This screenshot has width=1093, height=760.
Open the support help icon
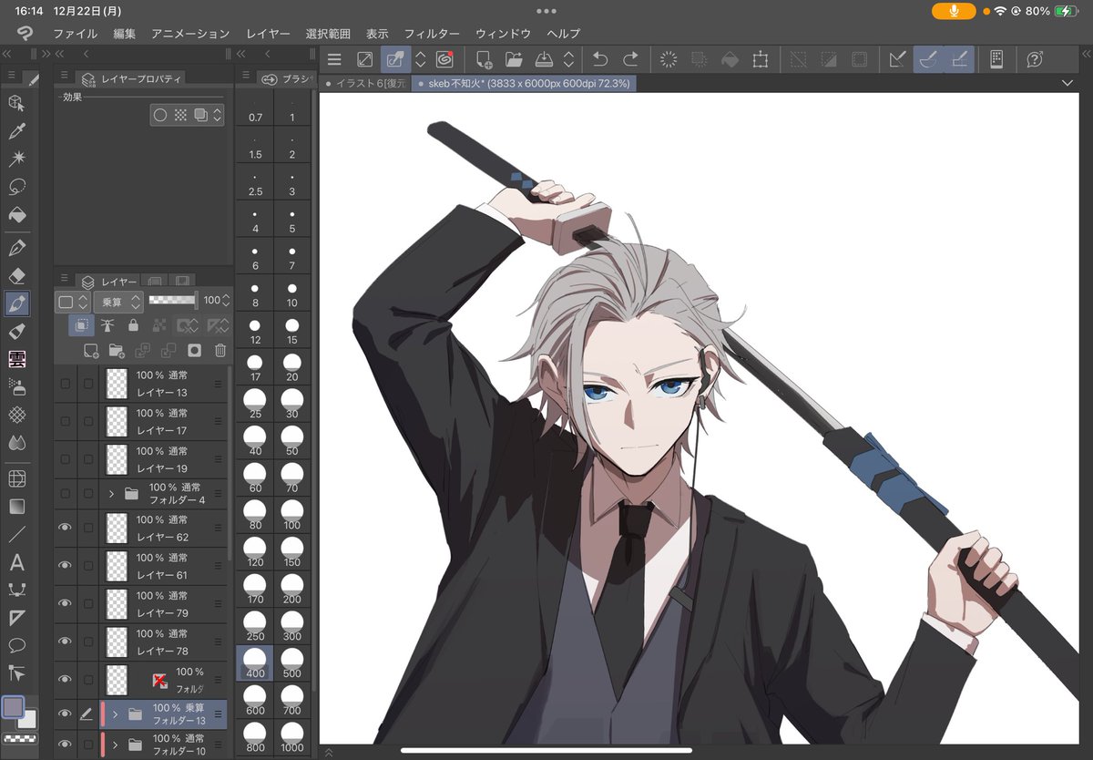pyautogui.click(x=1035, y=59)
